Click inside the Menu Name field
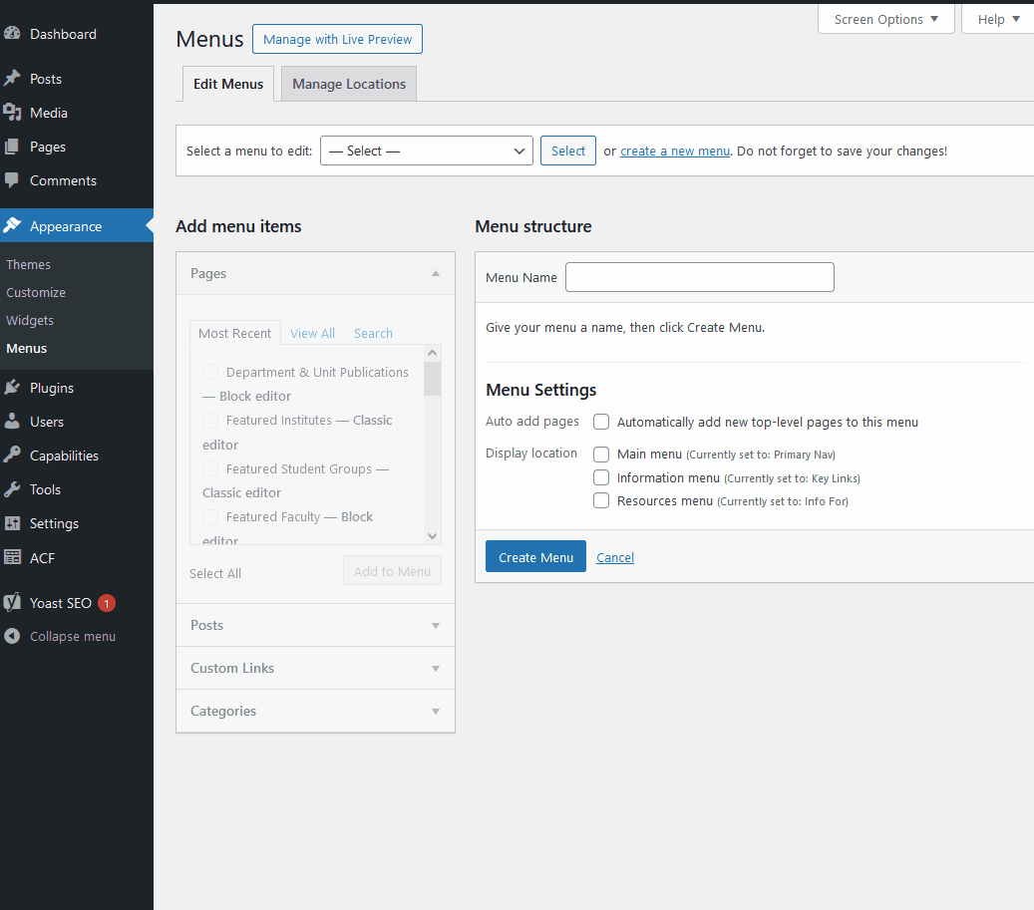The height and width of the screenshot is (910, 1034). point(699,277)
